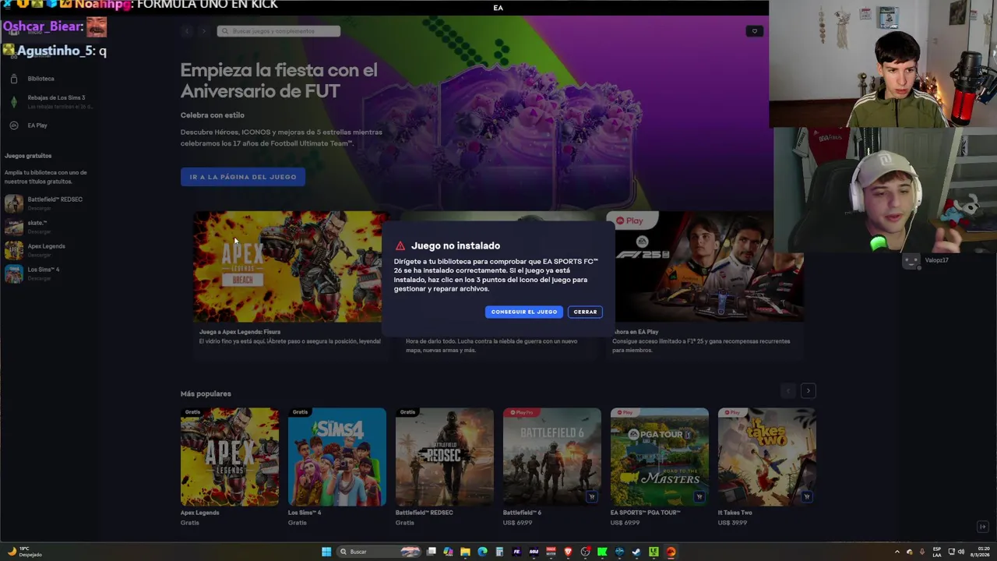
Task: Open the Brave browser taskbar icon
Action: (x=568, y=552)
